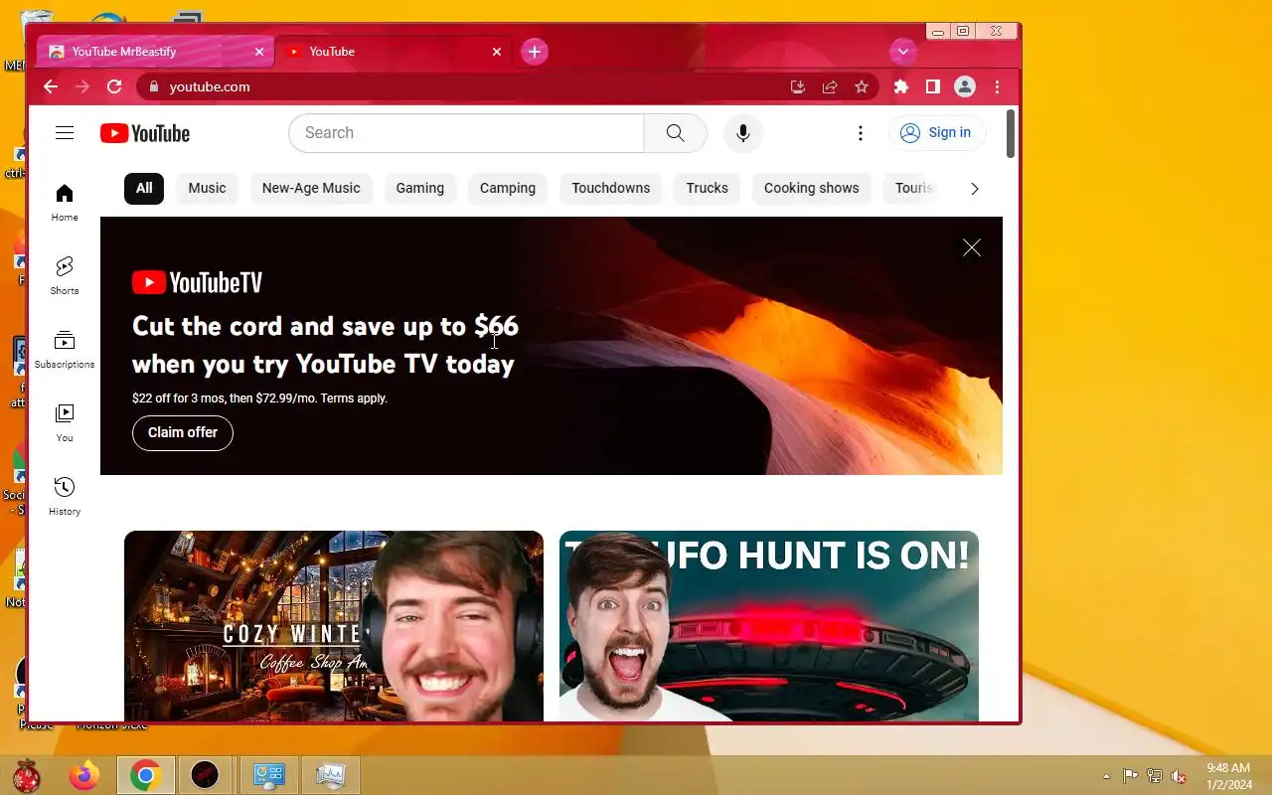Click the muted volume tray icon
This screenshot has width=1272, height=795.
1179,776
